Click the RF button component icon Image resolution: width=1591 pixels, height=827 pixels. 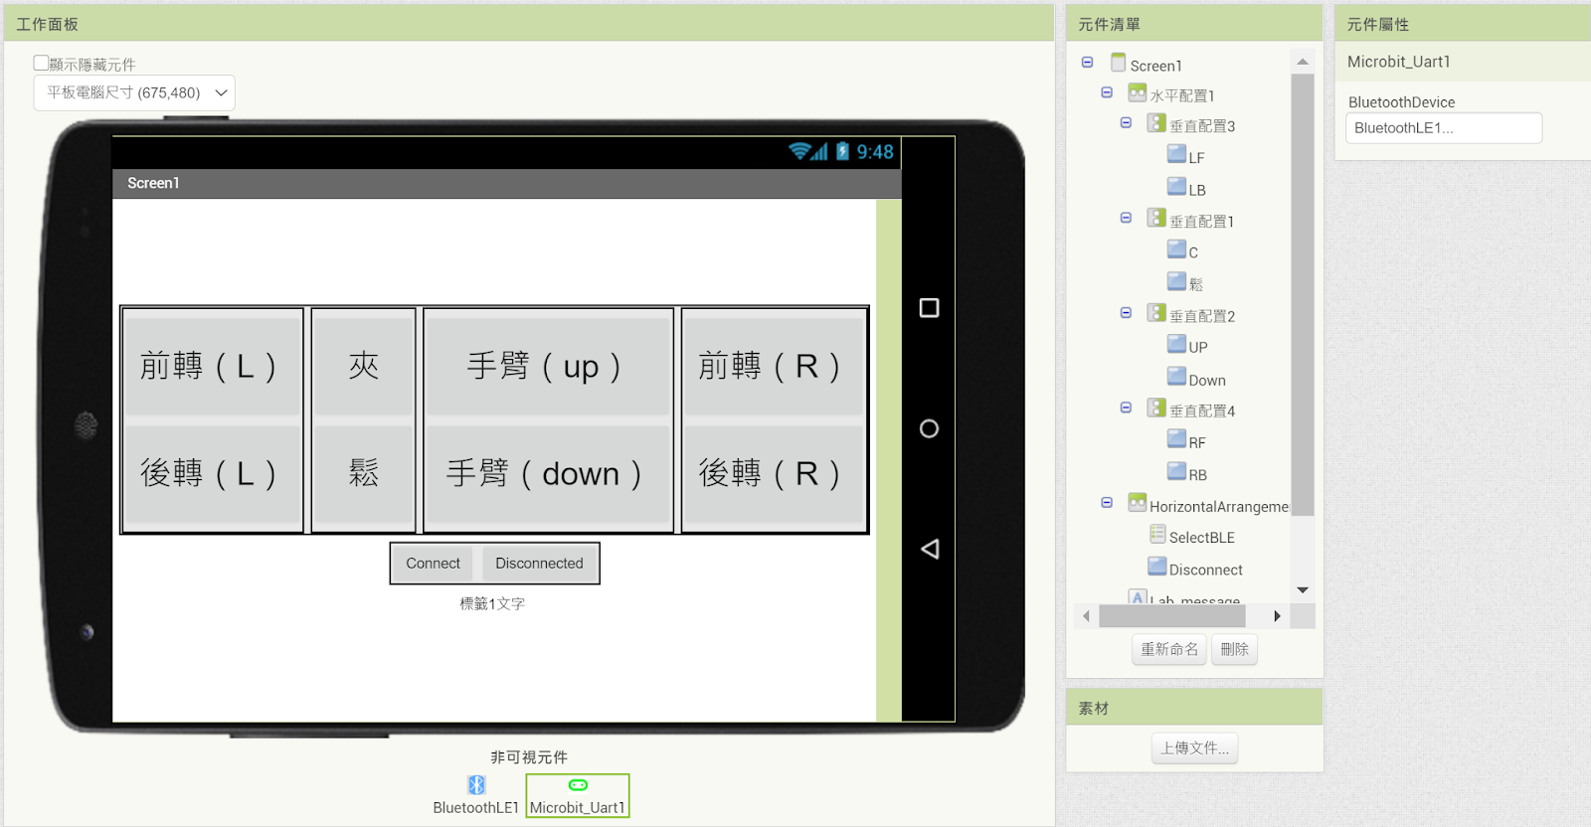click(1176, 439)
